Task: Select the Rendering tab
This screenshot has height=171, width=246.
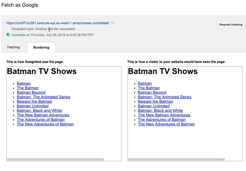Action: click(41, 47)
